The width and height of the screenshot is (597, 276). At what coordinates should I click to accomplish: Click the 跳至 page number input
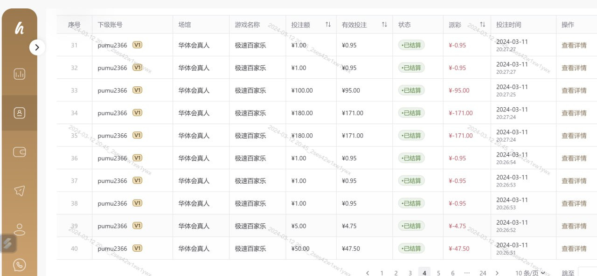(587, 273)
